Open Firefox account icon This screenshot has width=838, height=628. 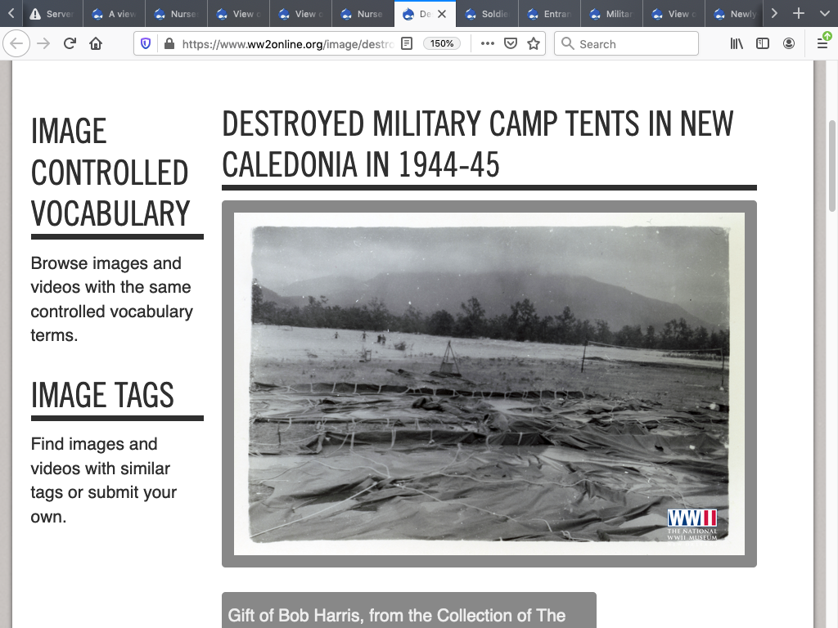(789, 44)
